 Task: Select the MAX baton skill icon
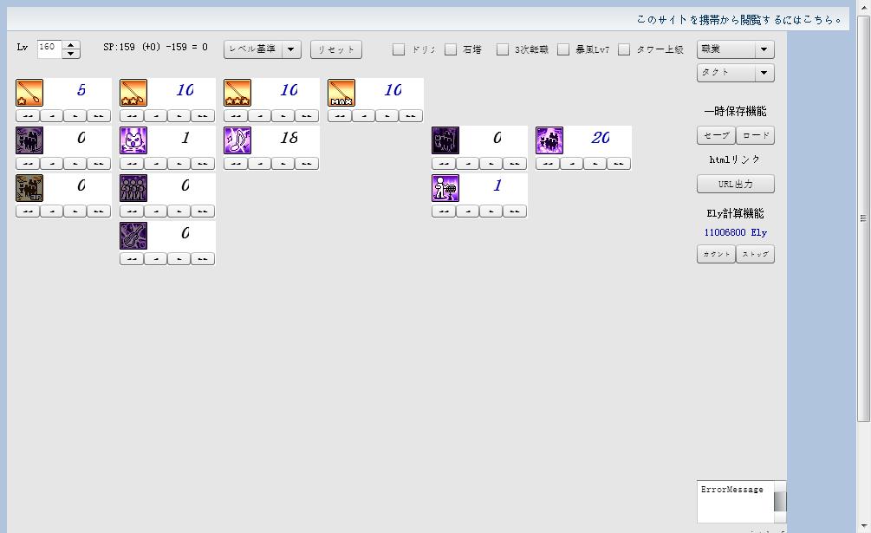(341, 93)
